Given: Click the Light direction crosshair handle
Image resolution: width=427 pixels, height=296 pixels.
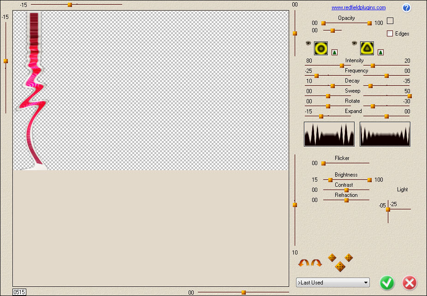Looking at the screenshot, I should [x=388, y=209].
